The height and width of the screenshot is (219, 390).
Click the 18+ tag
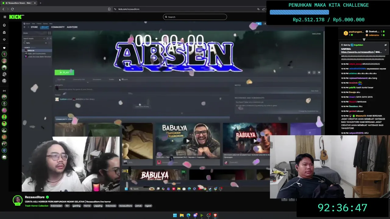coord(67,206)
